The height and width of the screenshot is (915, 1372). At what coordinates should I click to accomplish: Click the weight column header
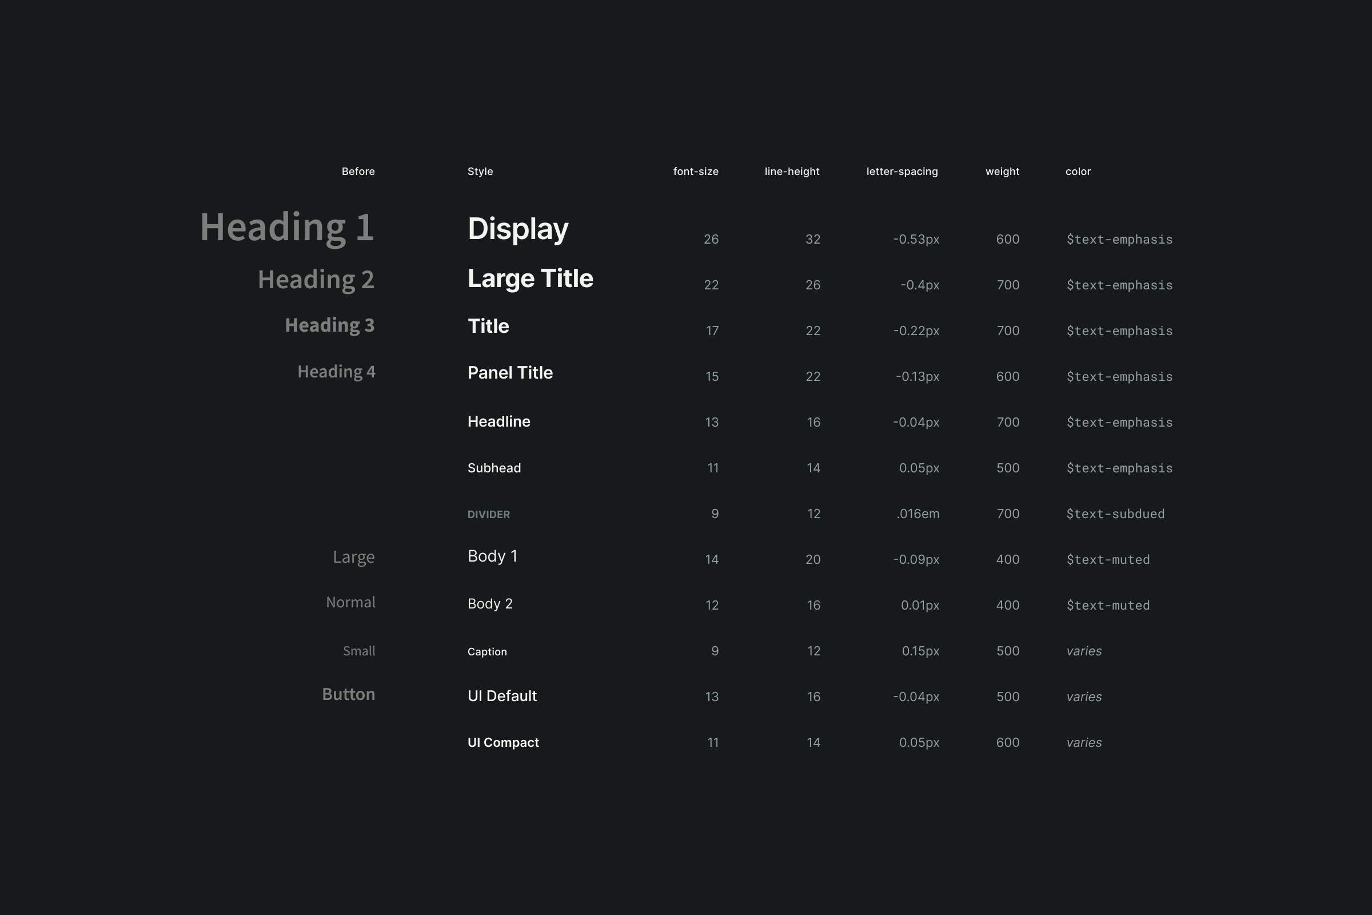(x=1002, y=172)
